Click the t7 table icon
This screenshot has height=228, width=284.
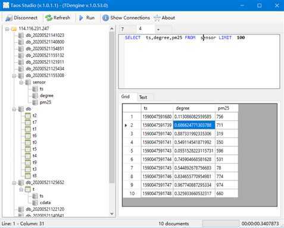[28, 123]
